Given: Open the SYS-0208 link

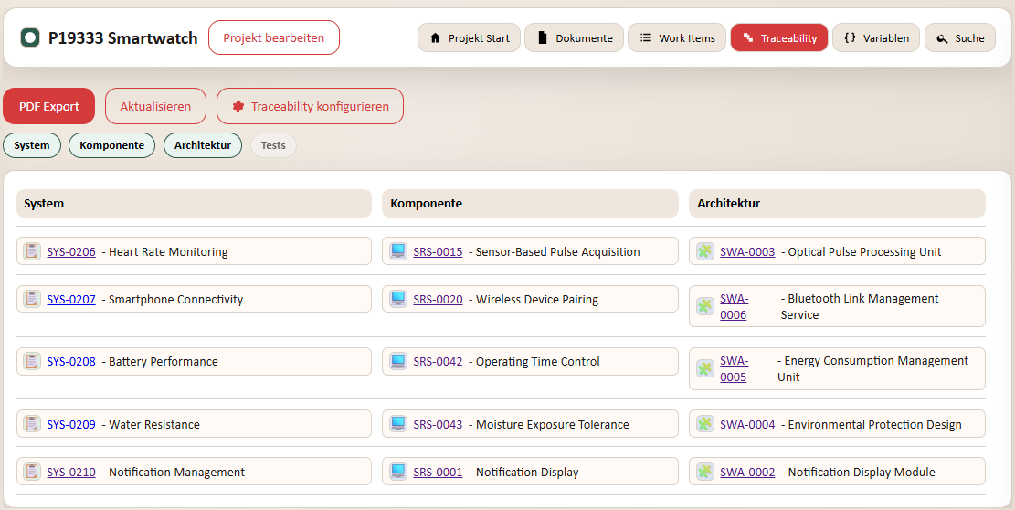Looking at the screenshot, I should (x=71, y=362).
